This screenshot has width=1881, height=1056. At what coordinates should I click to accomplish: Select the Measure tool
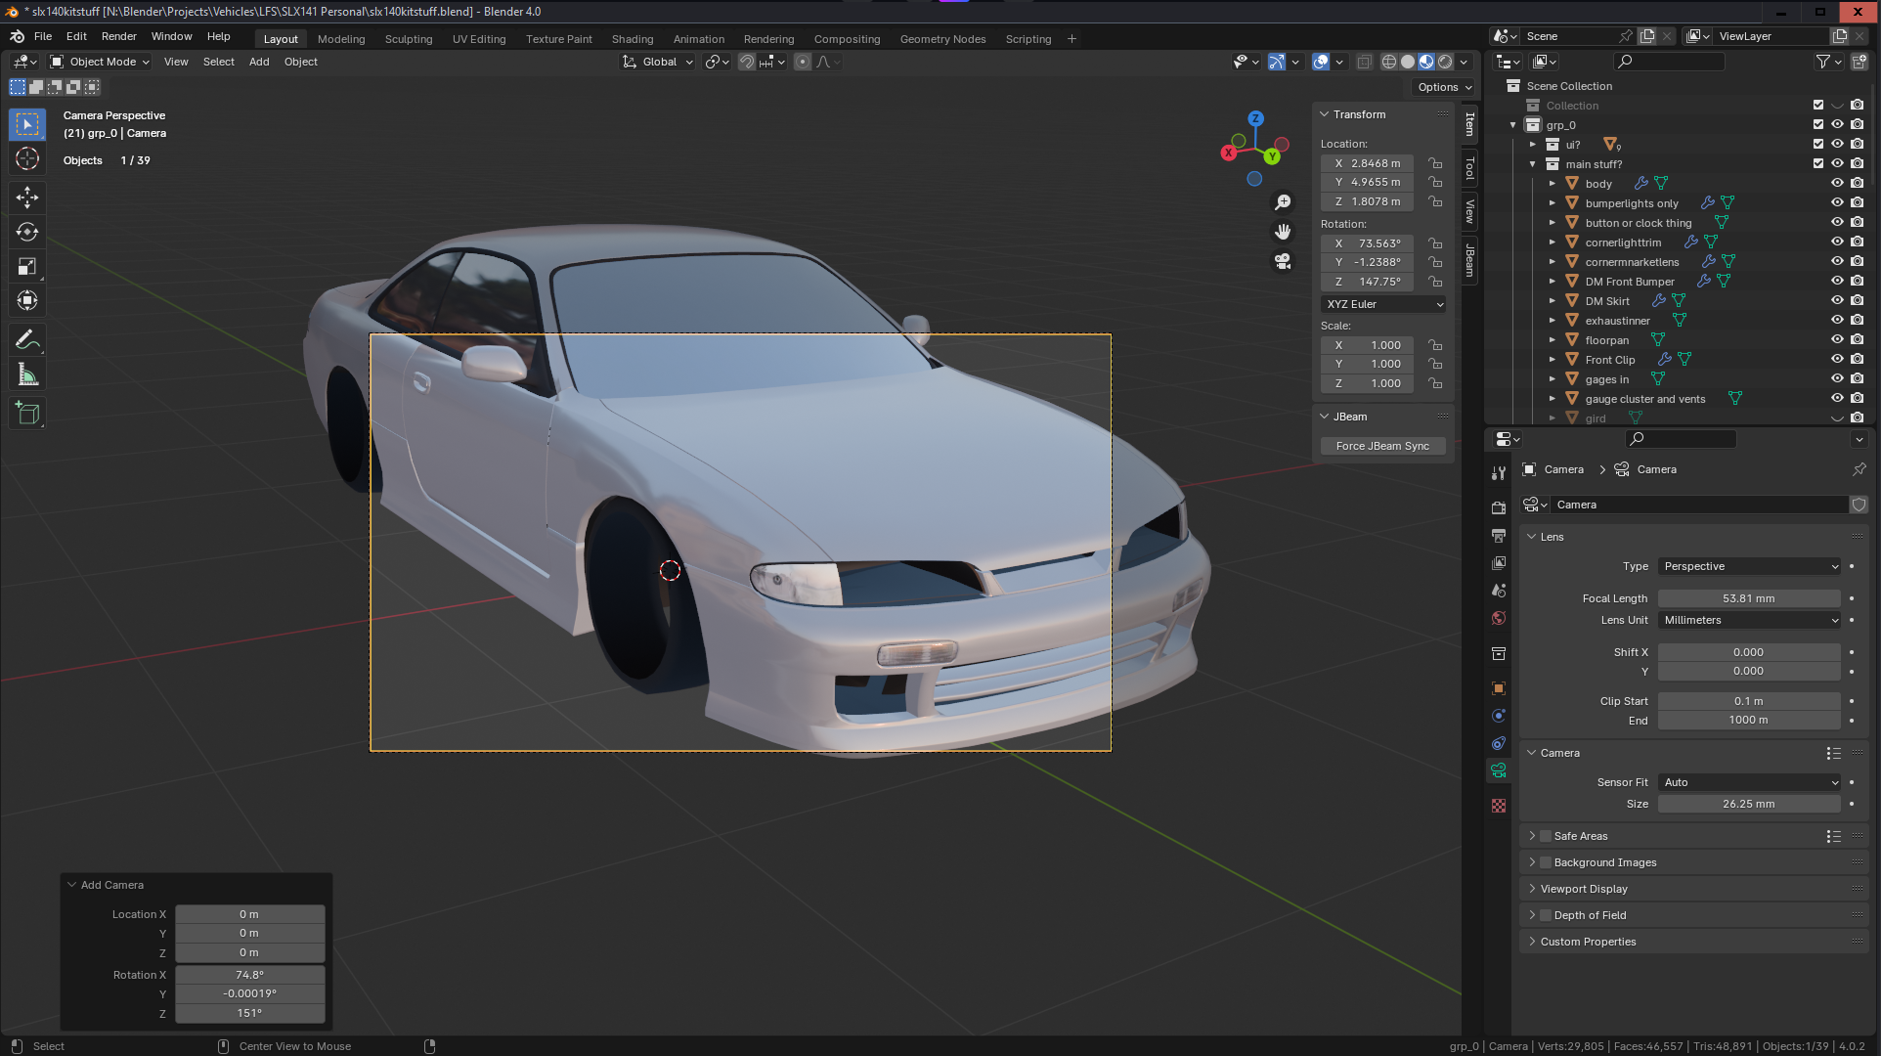[27, 375]
